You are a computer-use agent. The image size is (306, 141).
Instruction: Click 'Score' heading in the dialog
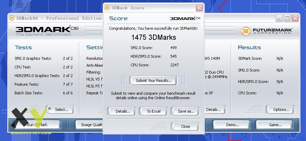click(118, 18)
